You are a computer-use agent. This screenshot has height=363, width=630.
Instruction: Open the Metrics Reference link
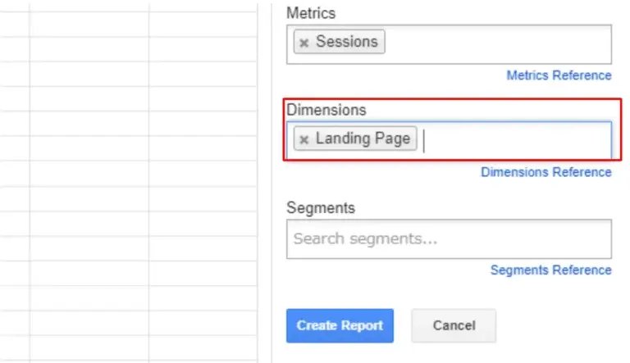point(559,75)
